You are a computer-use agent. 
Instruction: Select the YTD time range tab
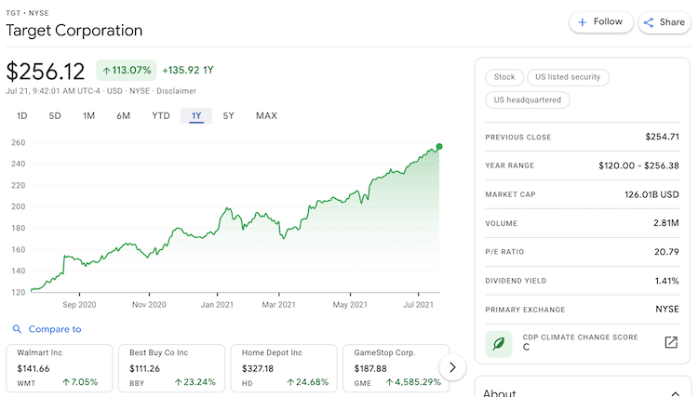[x=161, y=116]
